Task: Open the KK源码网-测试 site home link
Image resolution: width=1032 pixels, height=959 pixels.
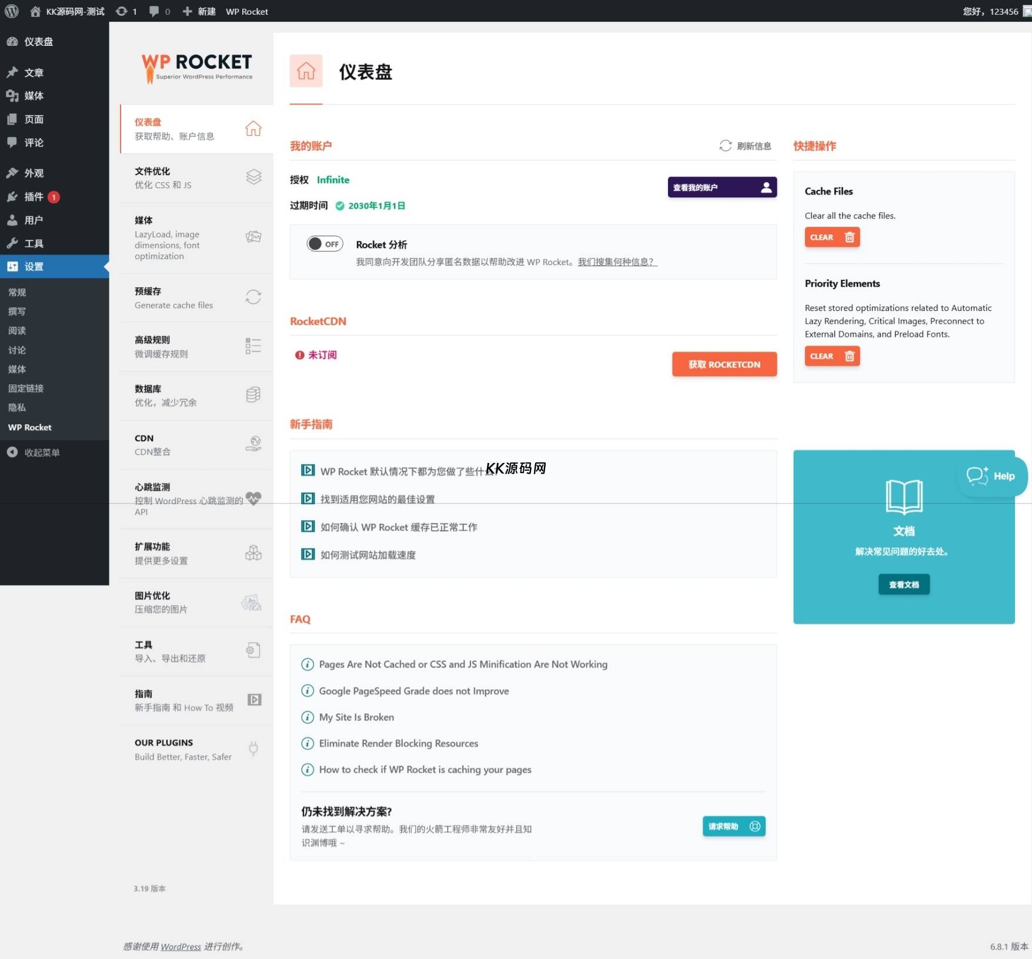Action: point(67,11)
